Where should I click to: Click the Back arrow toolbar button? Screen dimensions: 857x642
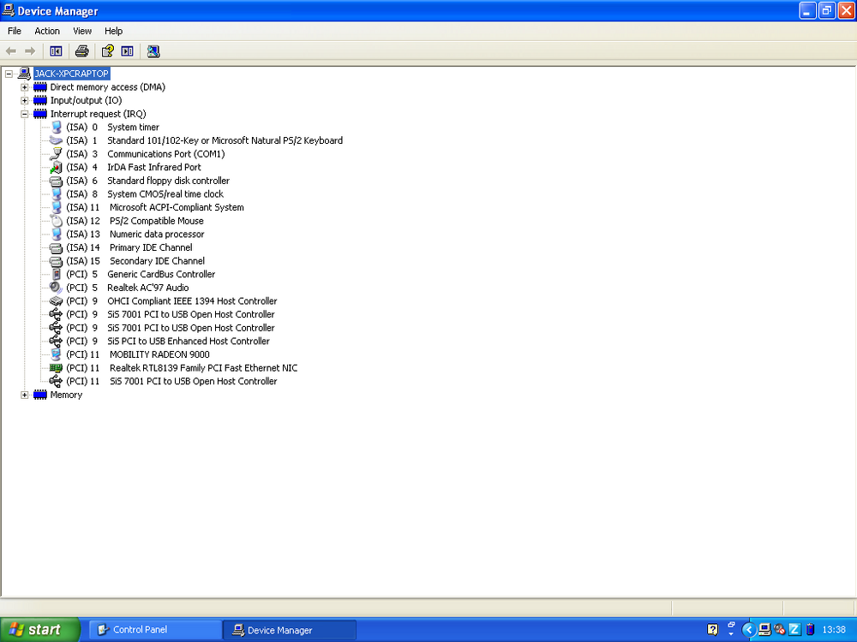tap(11, 51)
